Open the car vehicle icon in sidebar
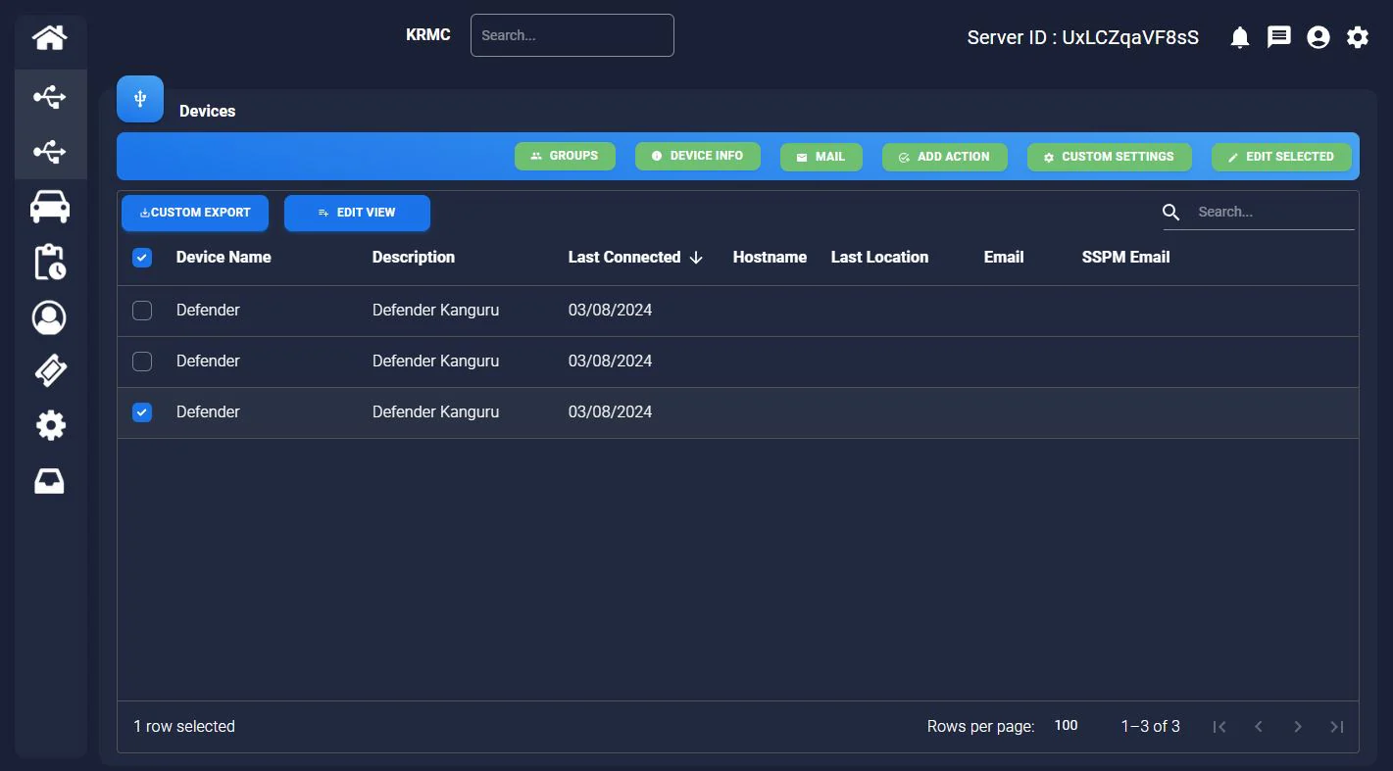Image resolution: width=1393 pixels, height=771 pixels. [x=50, y=207]
